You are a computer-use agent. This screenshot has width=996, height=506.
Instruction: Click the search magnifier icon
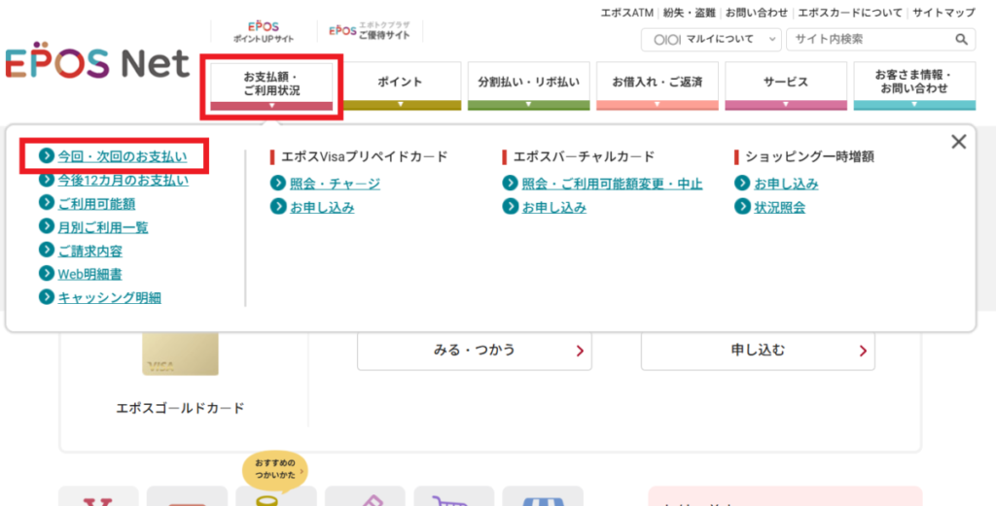point(961,39)
